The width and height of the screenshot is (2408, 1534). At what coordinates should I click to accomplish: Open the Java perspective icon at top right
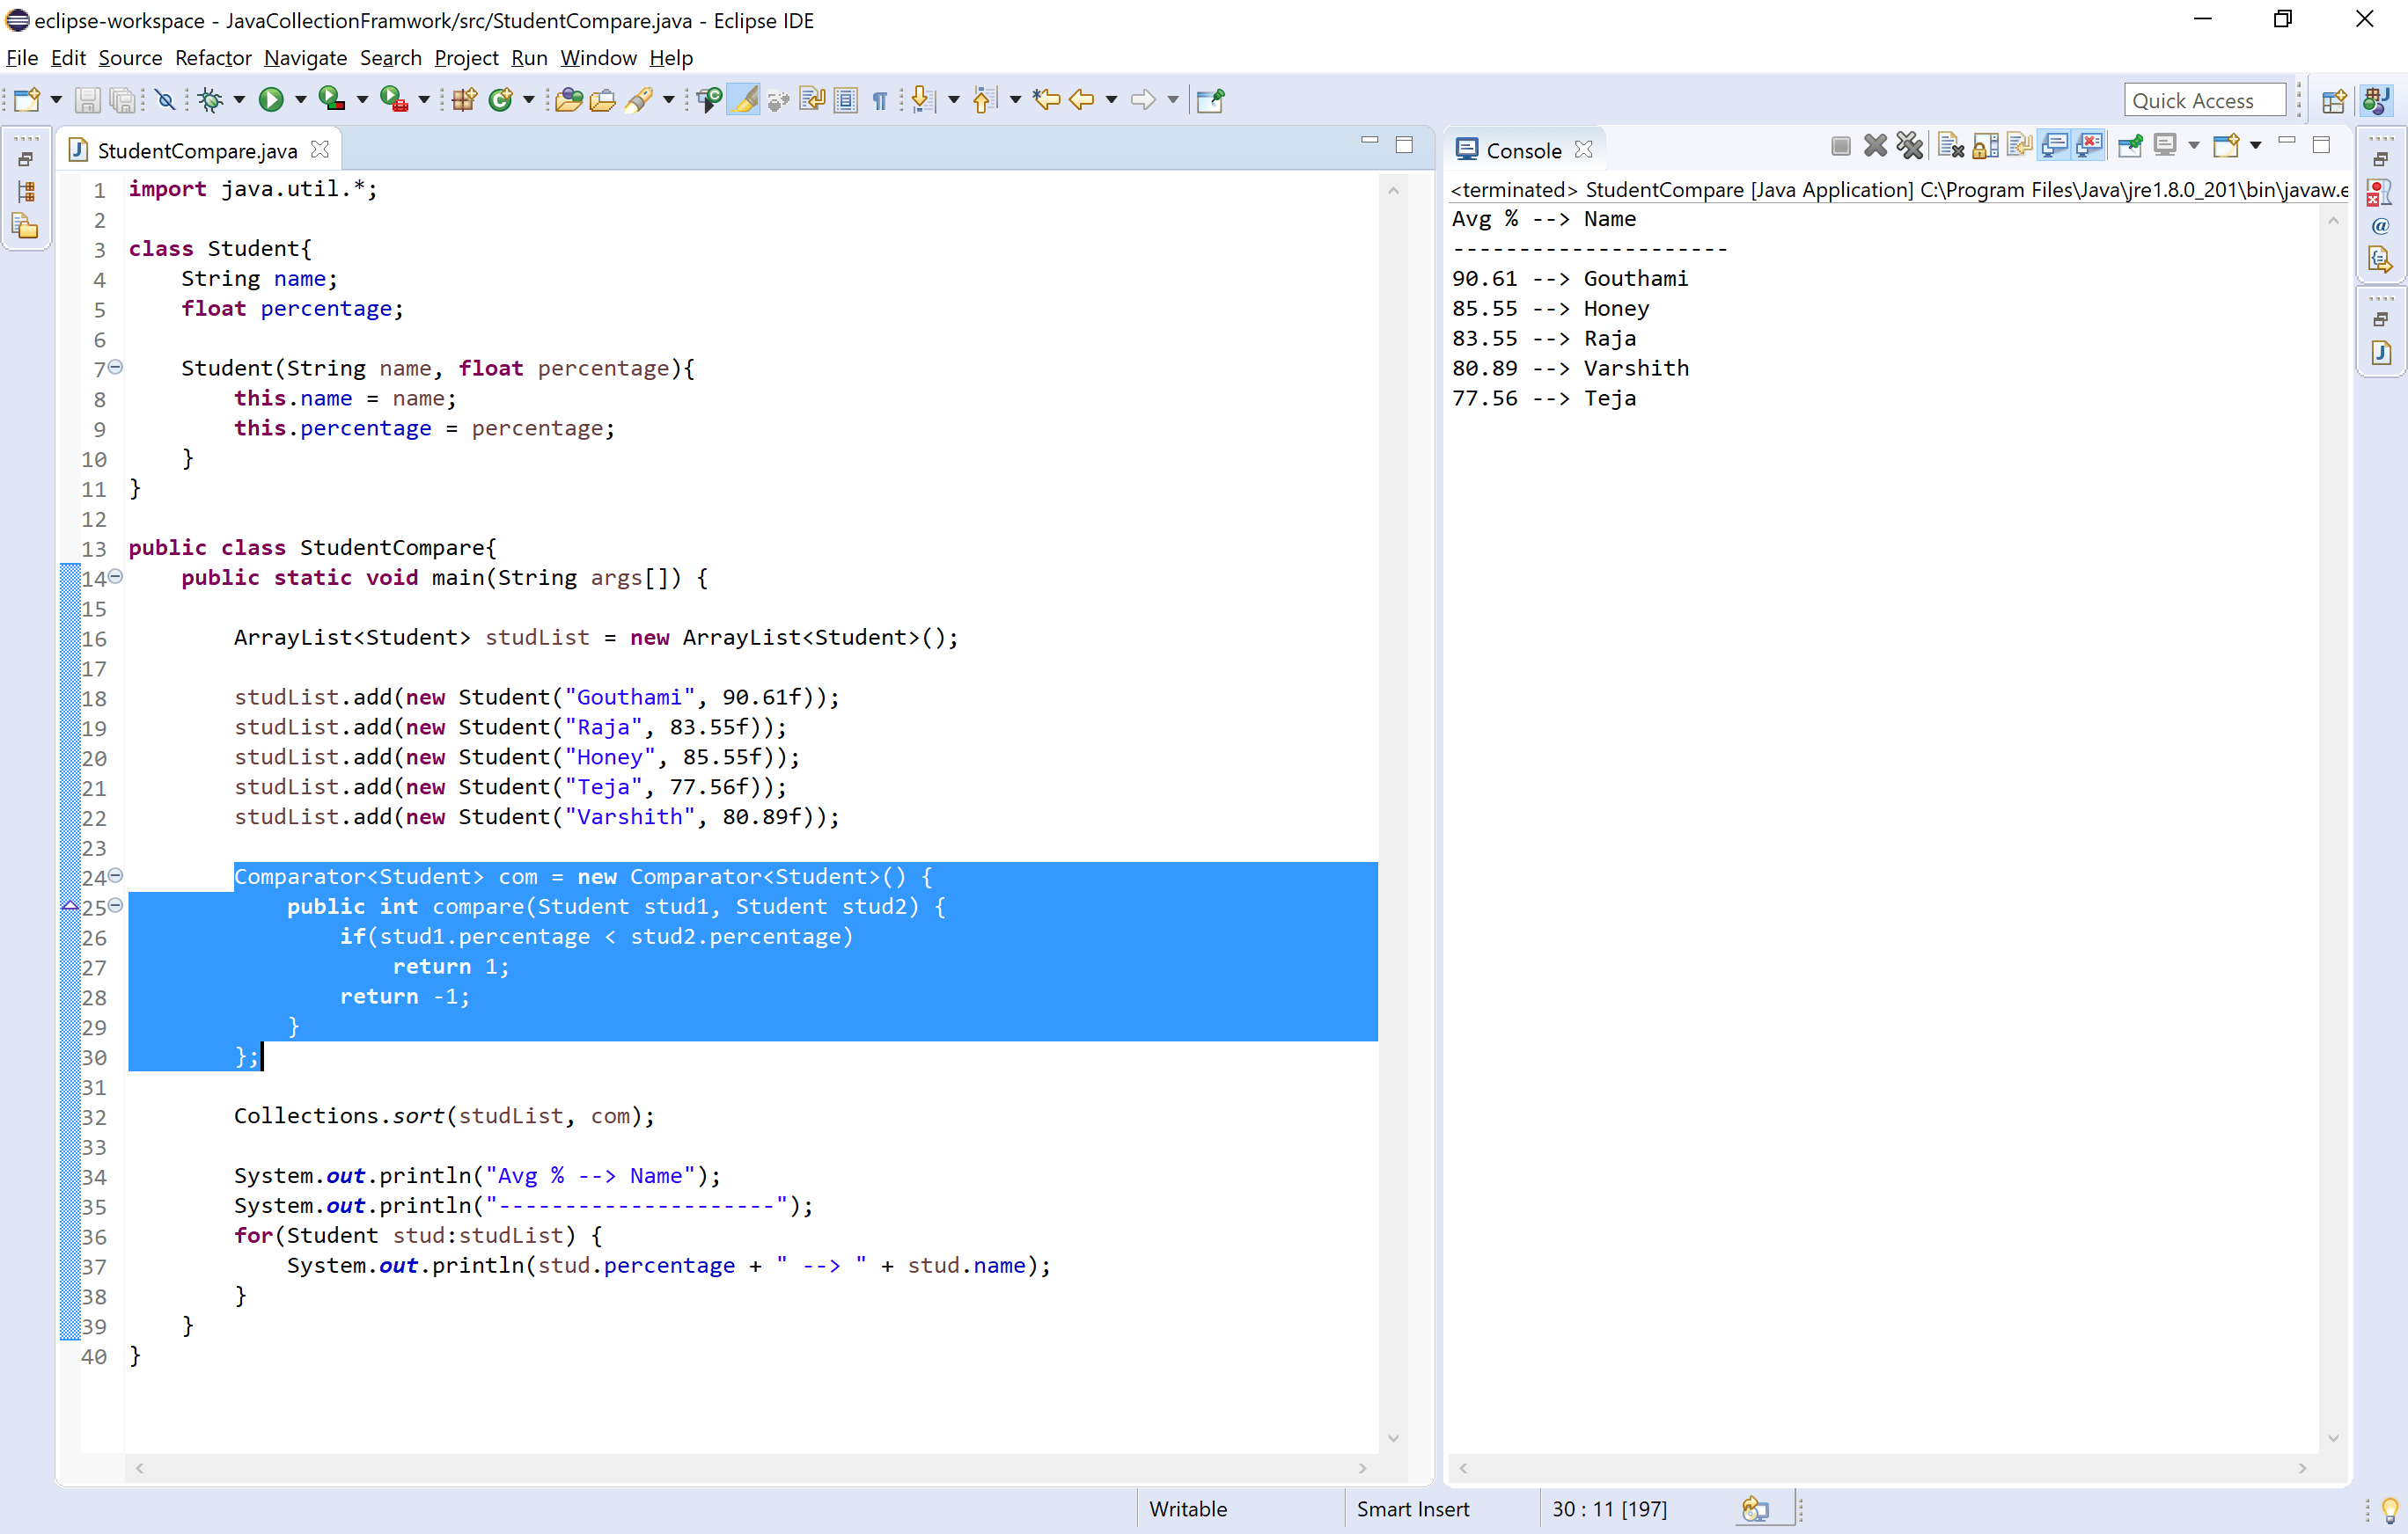click(x=2377, y=100)
